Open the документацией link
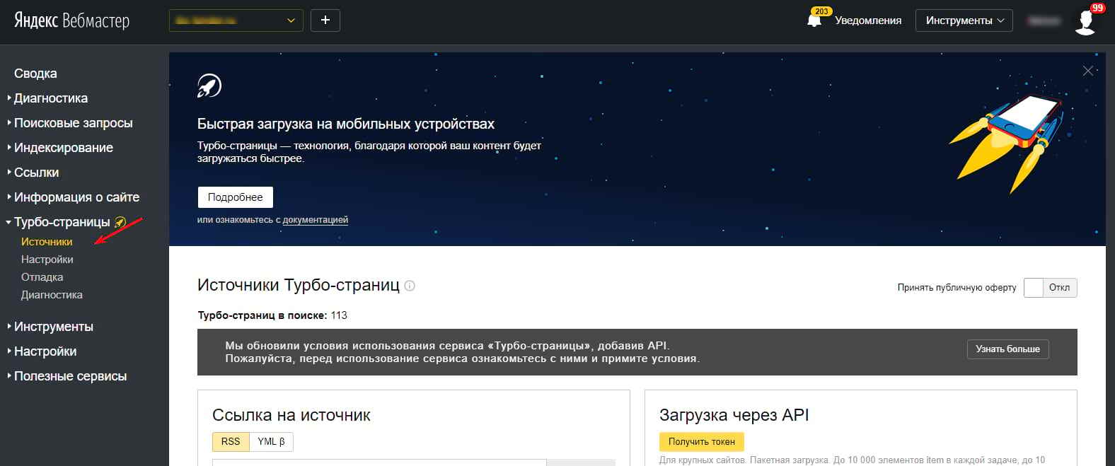This screenshot has width=1115, height=466. click(316, 220)
